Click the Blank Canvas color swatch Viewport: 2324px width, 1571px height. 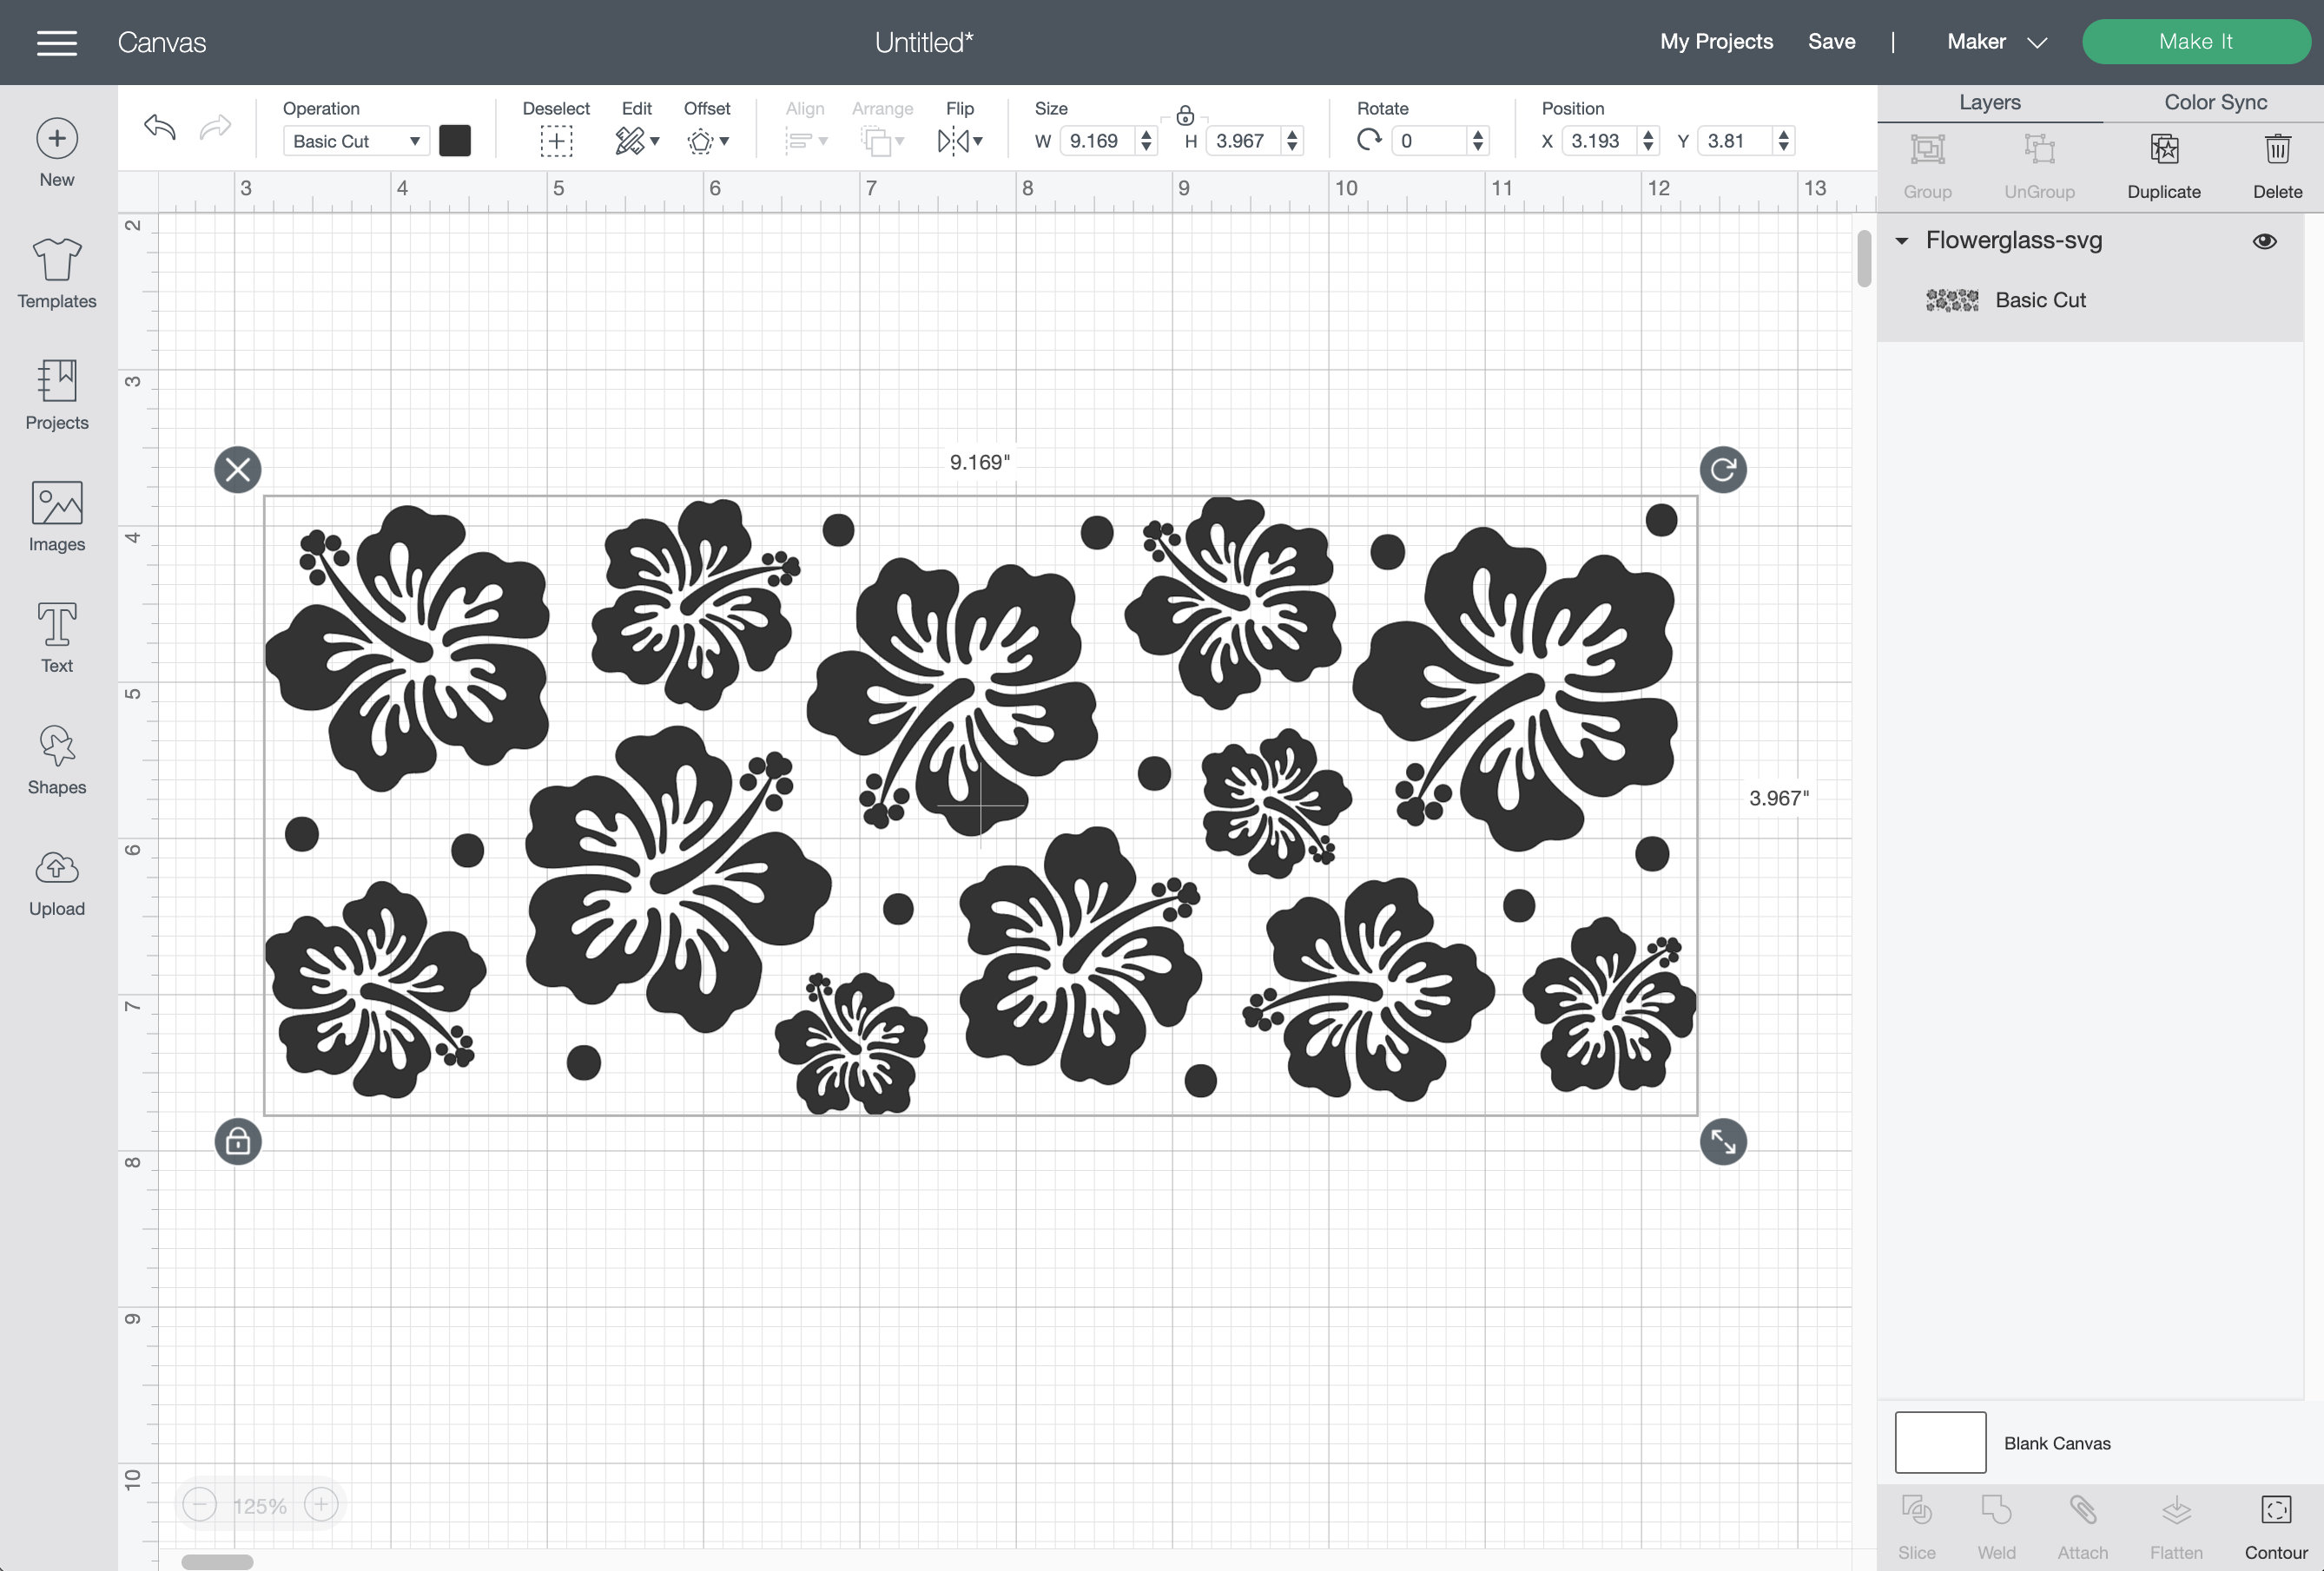point(1939,1442)
